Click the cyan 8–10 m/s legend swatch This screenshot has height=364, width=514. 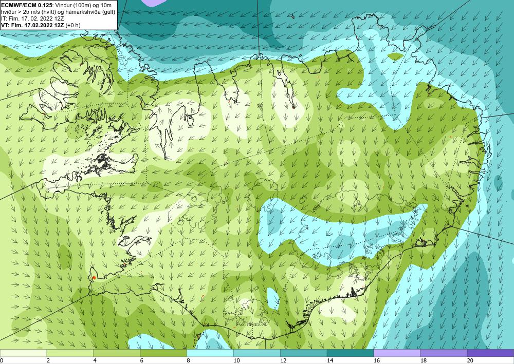(x=210, y=353)
